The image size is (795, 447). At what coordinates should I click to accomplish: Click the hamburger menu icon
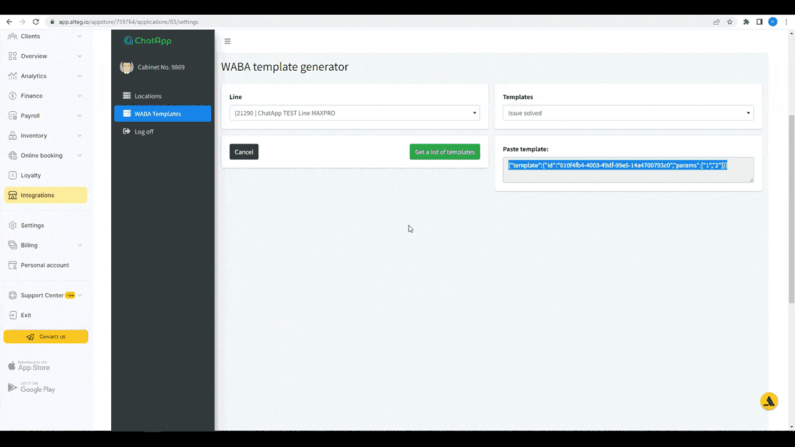227,42
